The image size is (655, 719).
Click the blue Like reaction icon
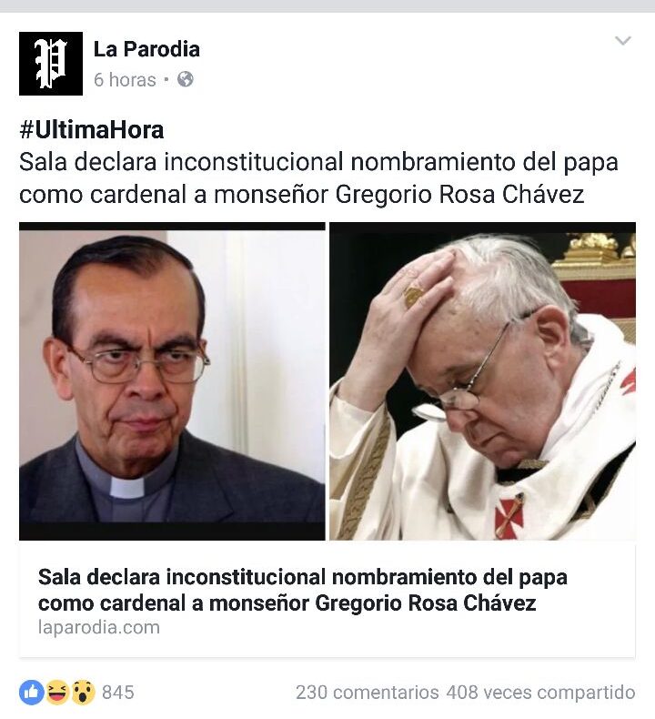(32, 692)
